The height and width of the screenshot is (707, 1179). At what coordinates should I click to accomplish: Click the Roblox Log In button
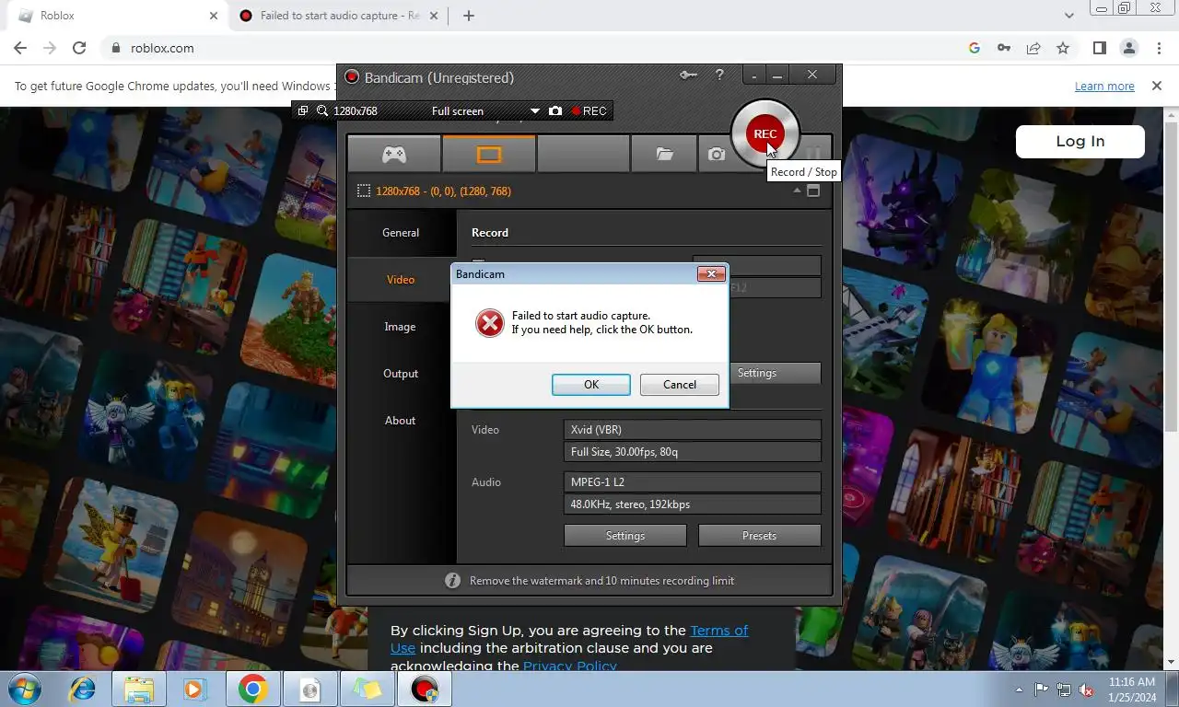(x=1080, y=141)
